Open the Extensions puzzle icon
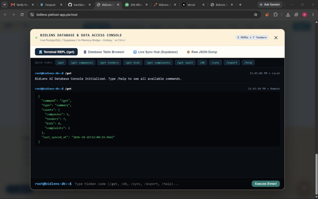The height and width of the screenshot is (199, 318). [x=275, y=15]
